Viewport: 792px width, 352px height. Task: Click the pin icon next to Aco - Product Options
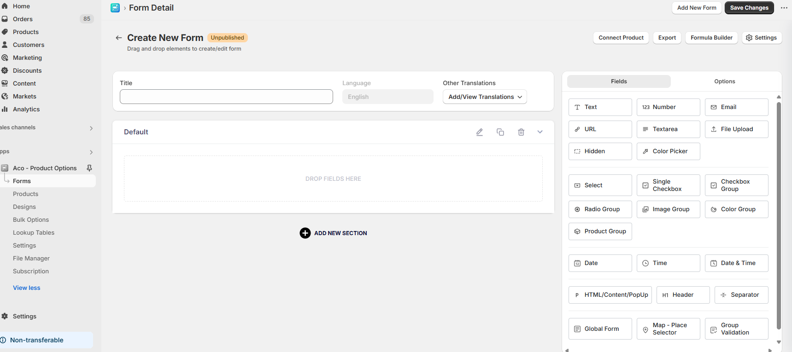click(89, 168)
